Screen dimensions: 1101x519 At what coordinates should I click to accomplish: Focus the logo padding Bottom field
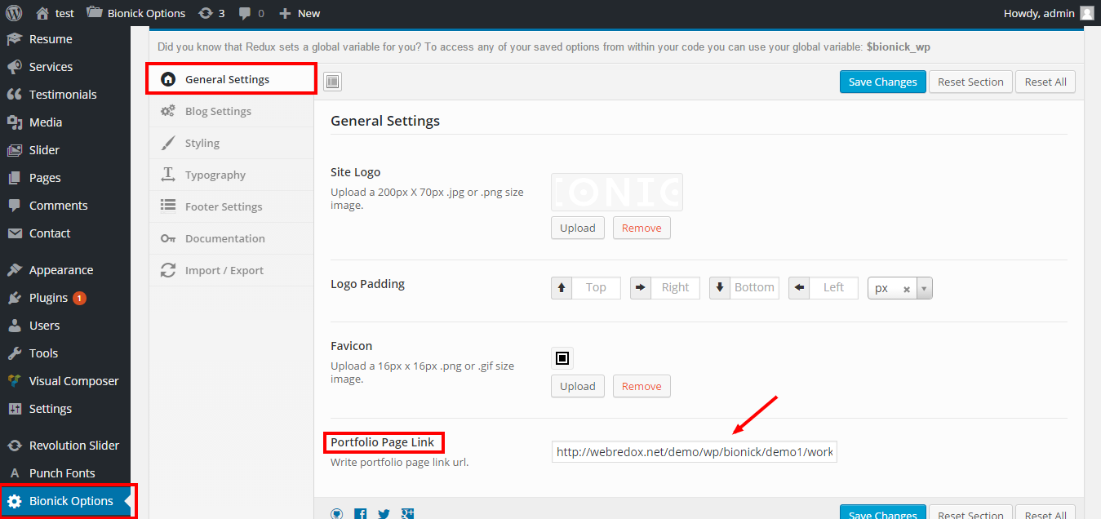point(754,287)
